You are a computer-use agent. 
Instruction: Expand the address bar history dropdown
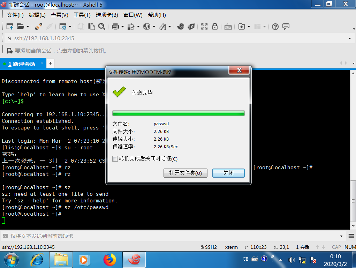click(x=350, y=38)
